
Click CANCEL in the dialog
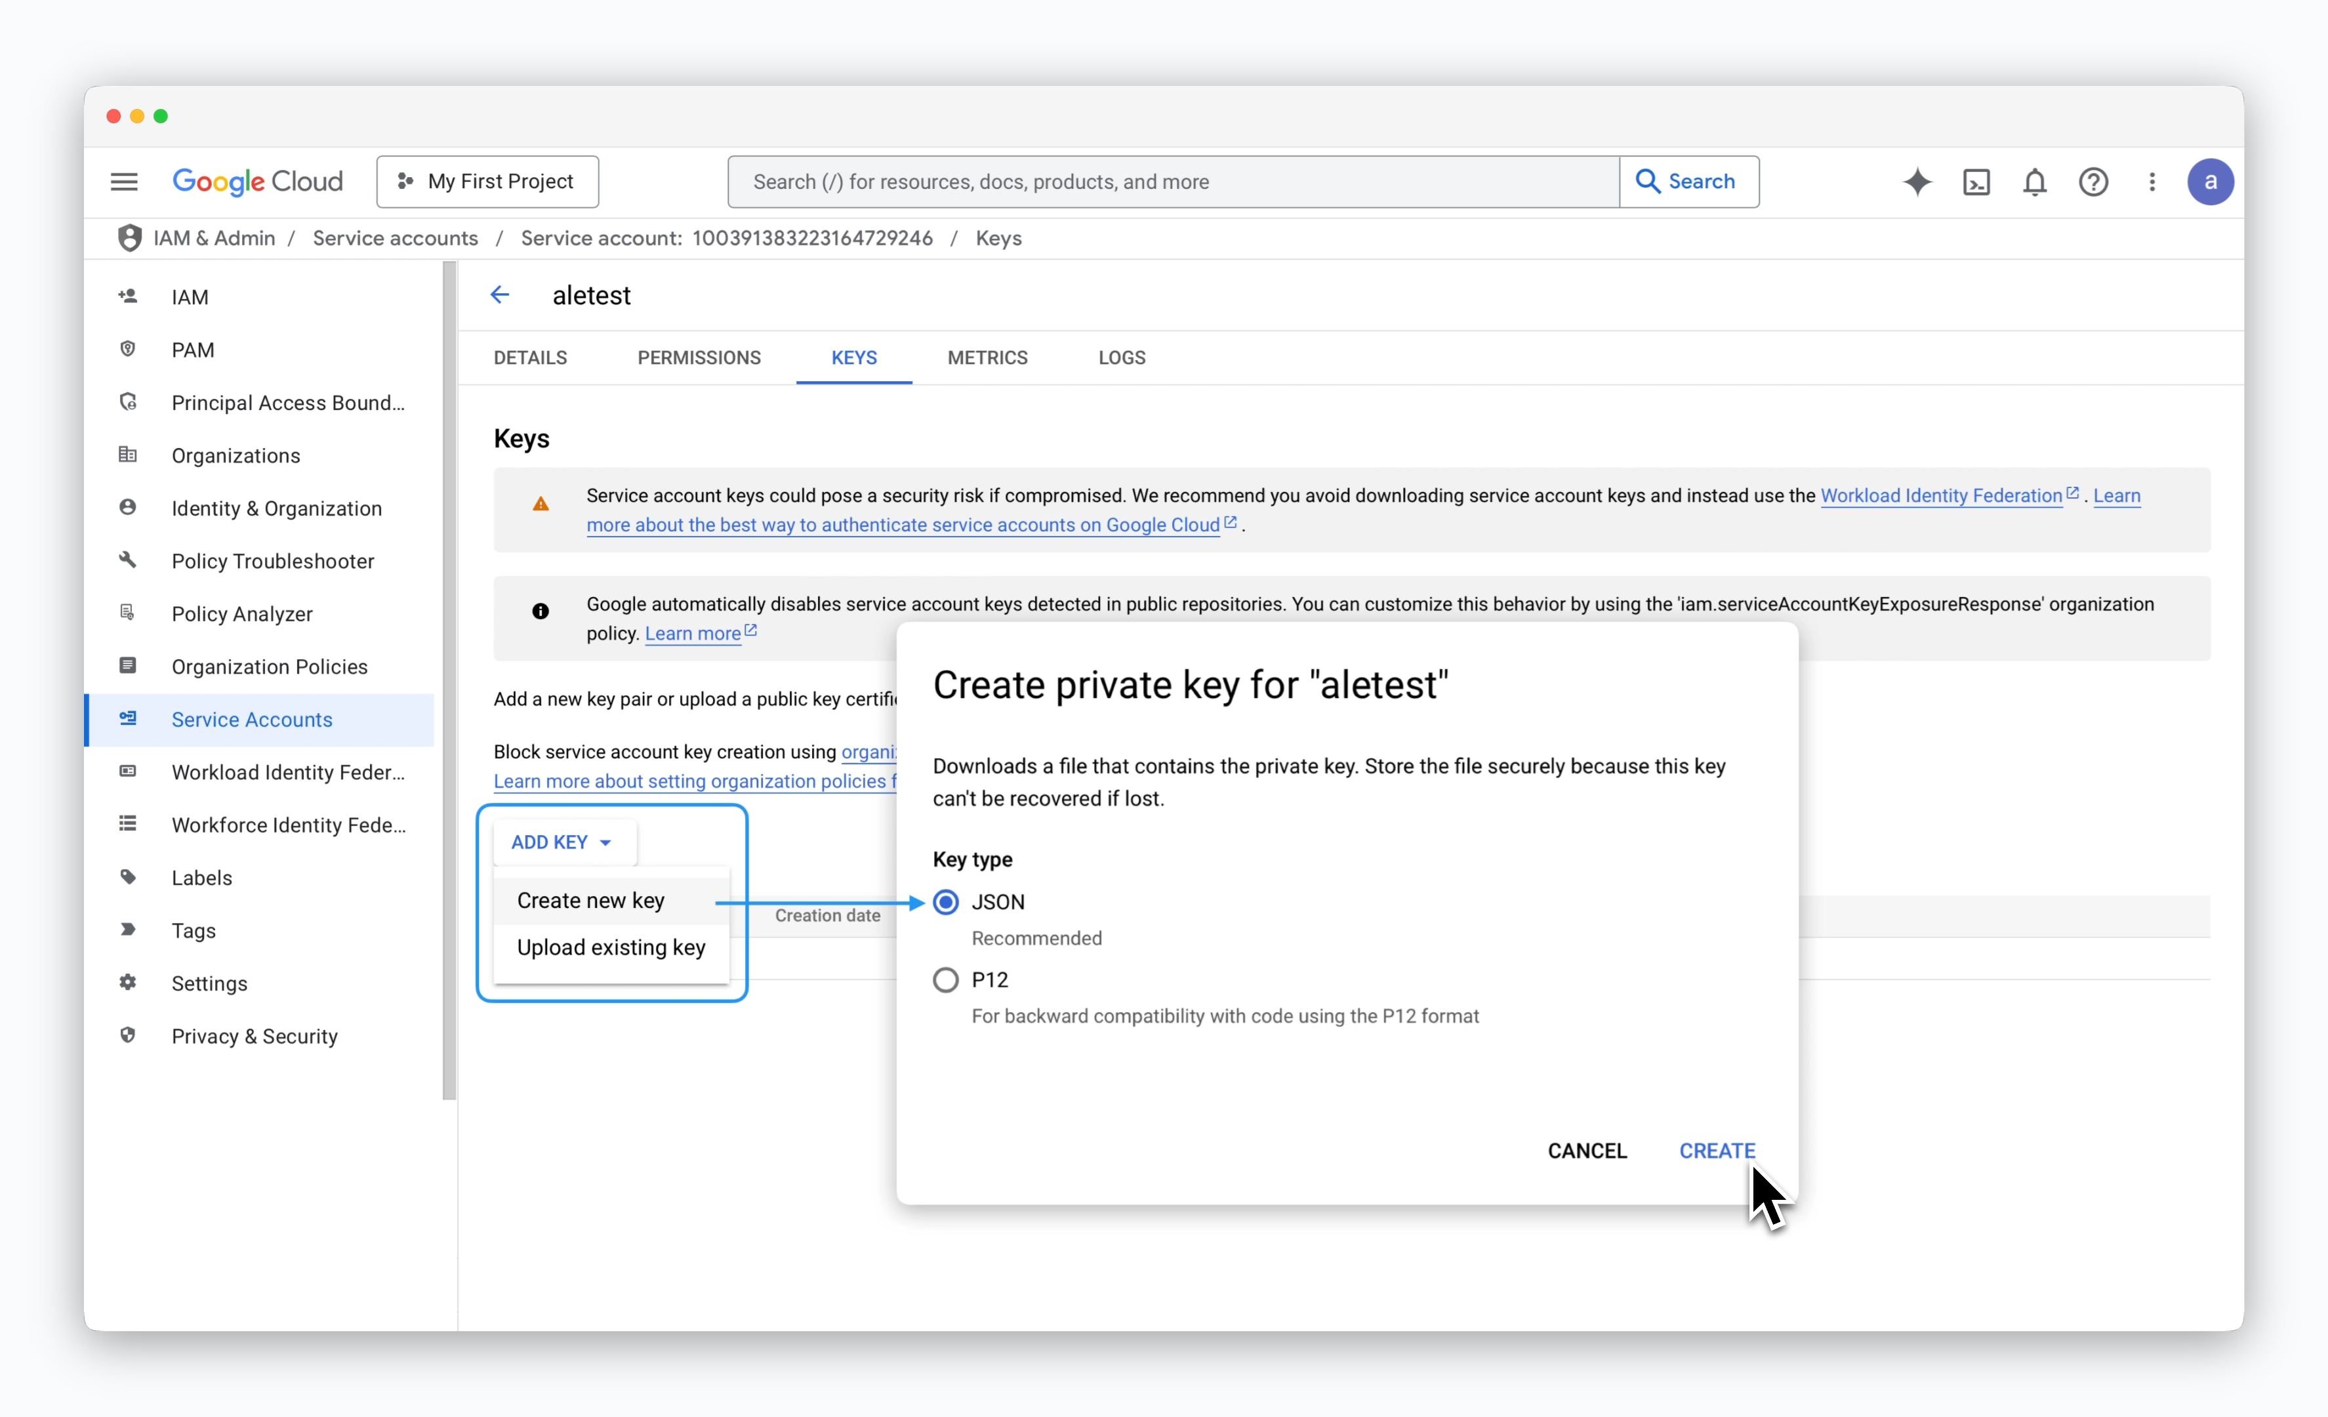click(1587, 1151)
